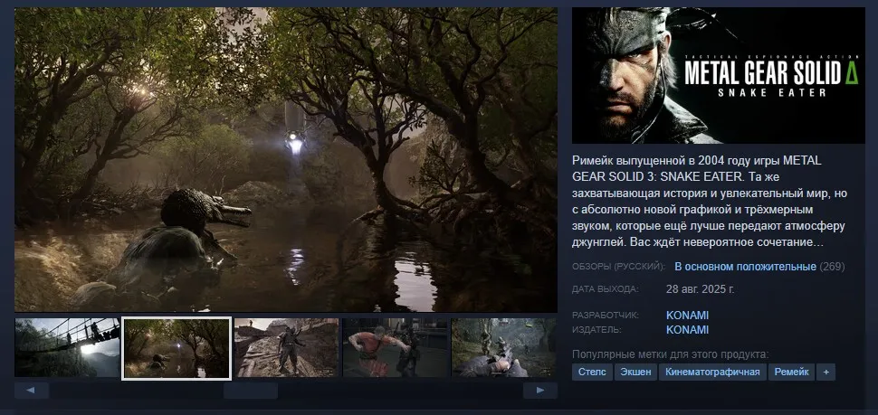Open the red shirt fight scene thumbnail

pyautogui.click(x=396, y=348)
